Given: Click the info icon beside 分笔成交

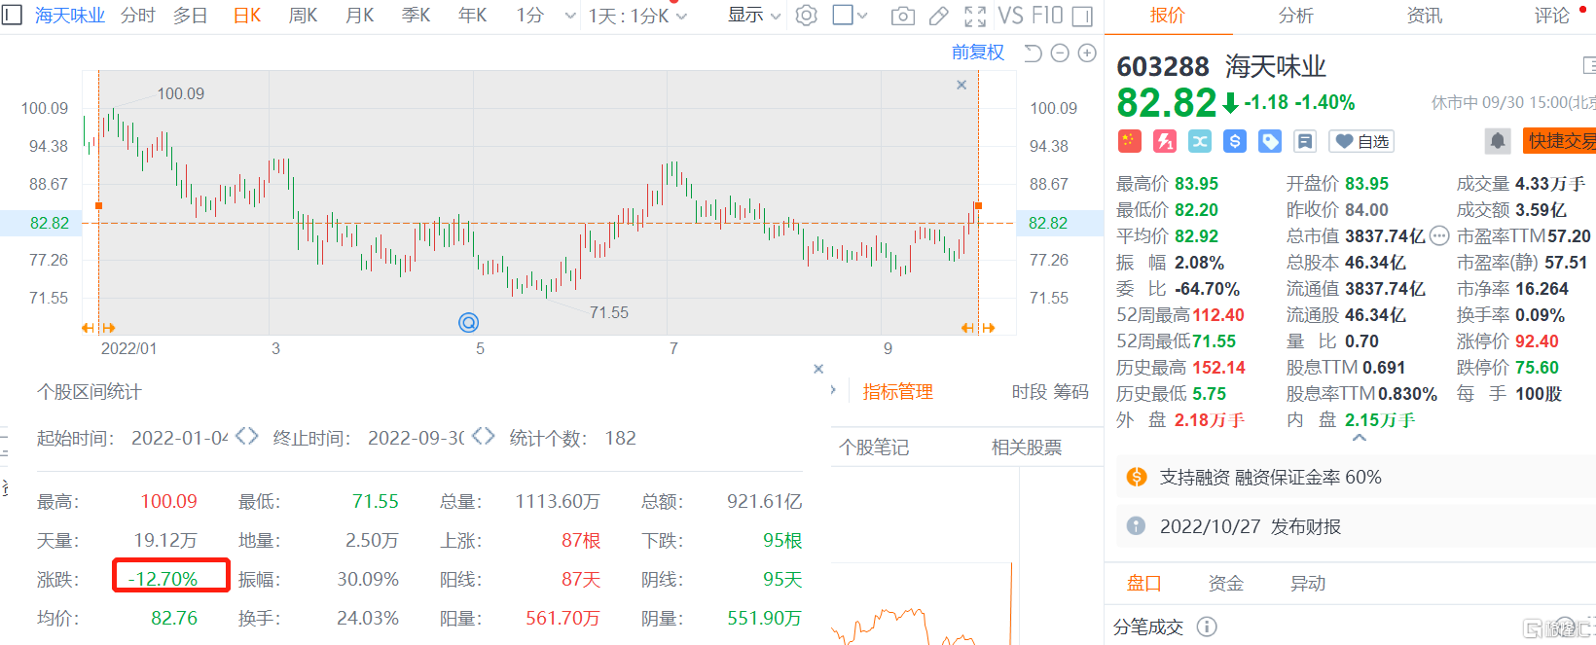Looking at the screenshot, I should coord(1207,627).
